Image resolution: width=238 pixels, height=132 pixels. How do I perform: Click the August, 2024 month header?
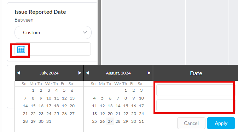click(x=118, y=73)
